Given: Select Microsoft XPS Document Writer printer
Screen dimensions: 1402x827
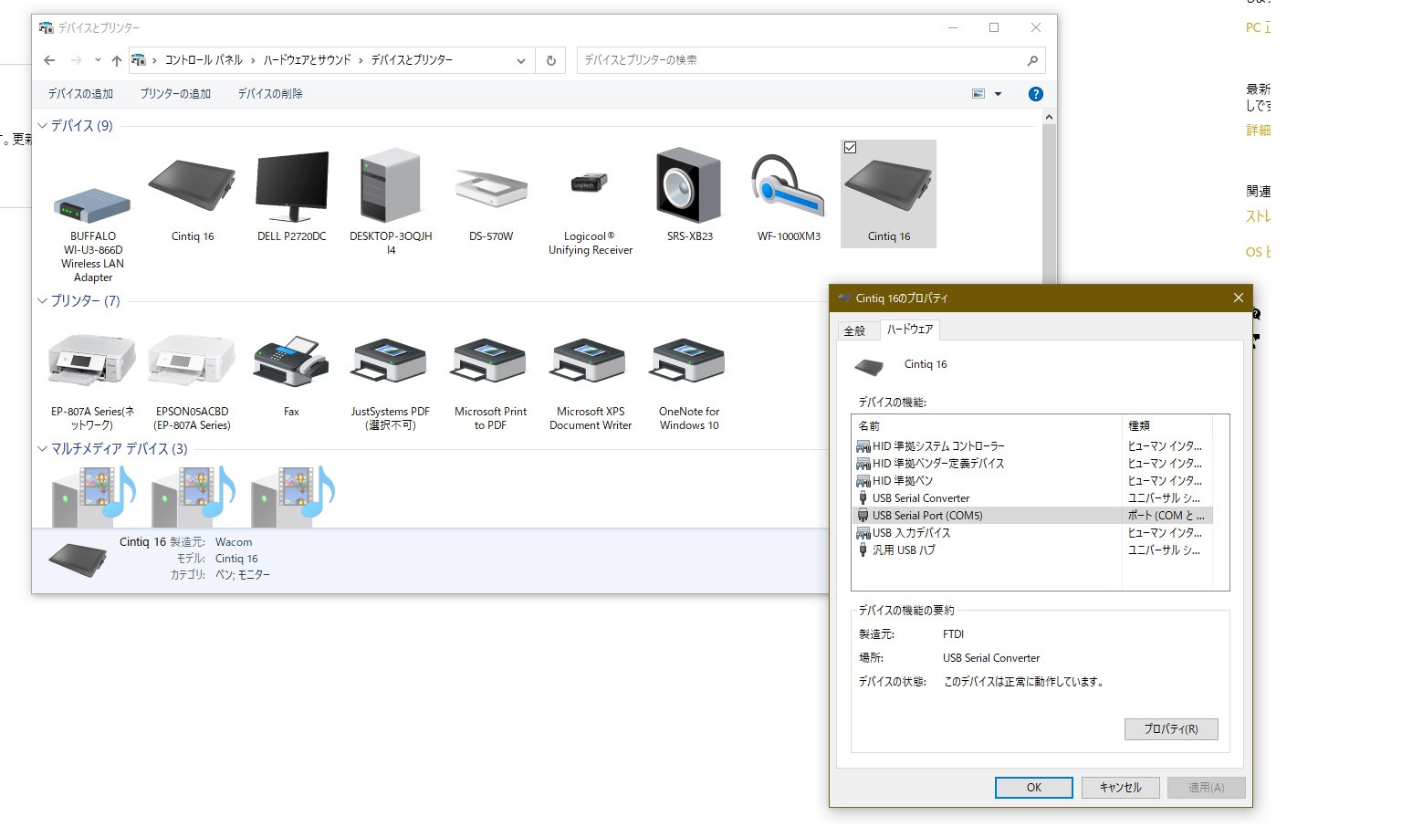Looking at the screenshot, I should 591,382.
